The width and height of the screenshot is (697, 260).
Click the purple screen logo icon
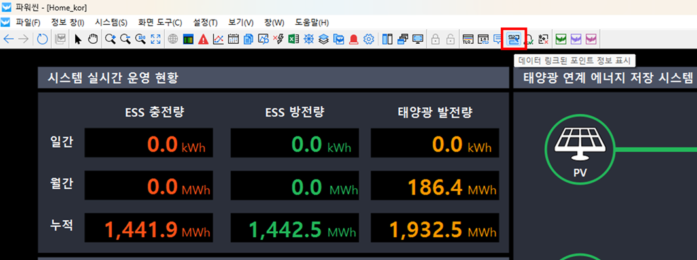pos(576,40)
